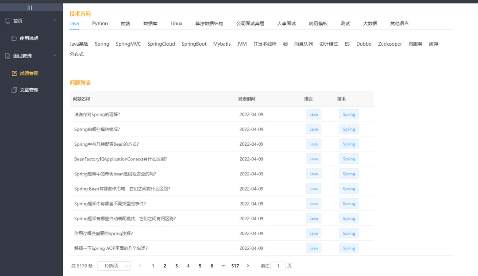This screenshot has height=276, width=478.
Task: Open 使用说明 in the sidebar
Action: click(29, 39)
